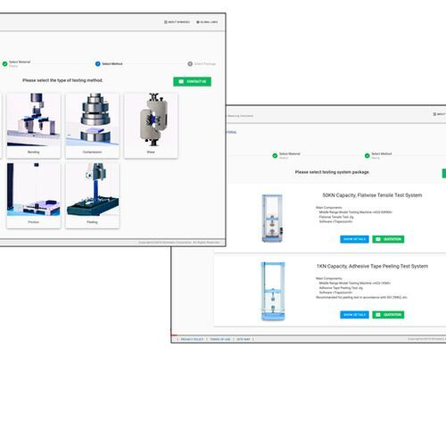This screenshot has width=446, height=446.
Task: Select the Bending test method card
Action: 34,125
